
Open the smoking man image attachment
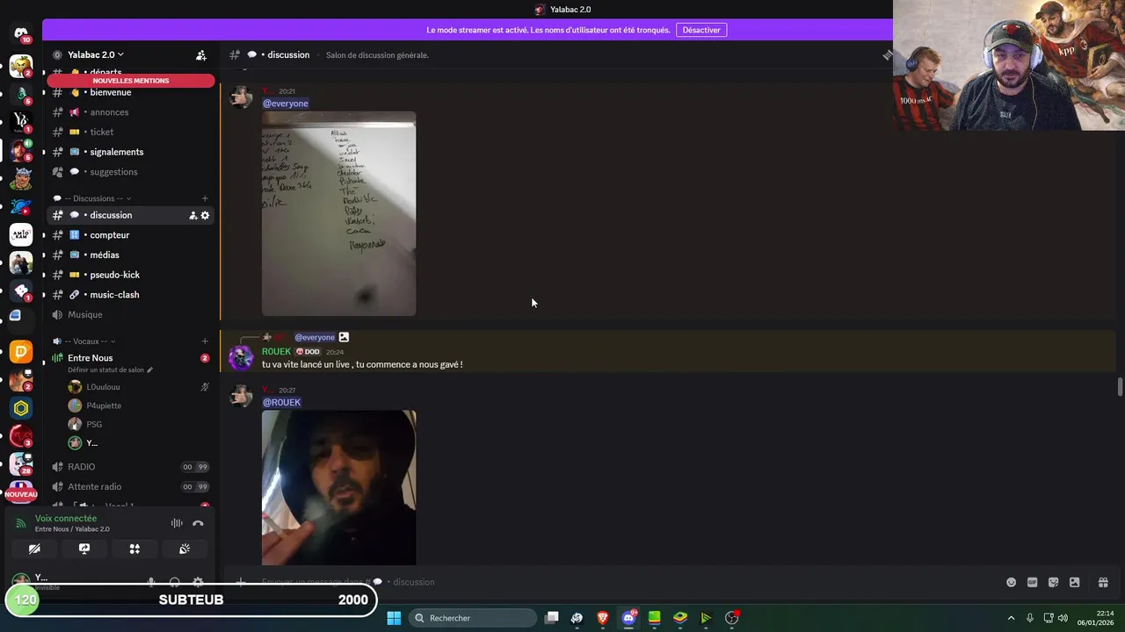(x=338, y=487)
